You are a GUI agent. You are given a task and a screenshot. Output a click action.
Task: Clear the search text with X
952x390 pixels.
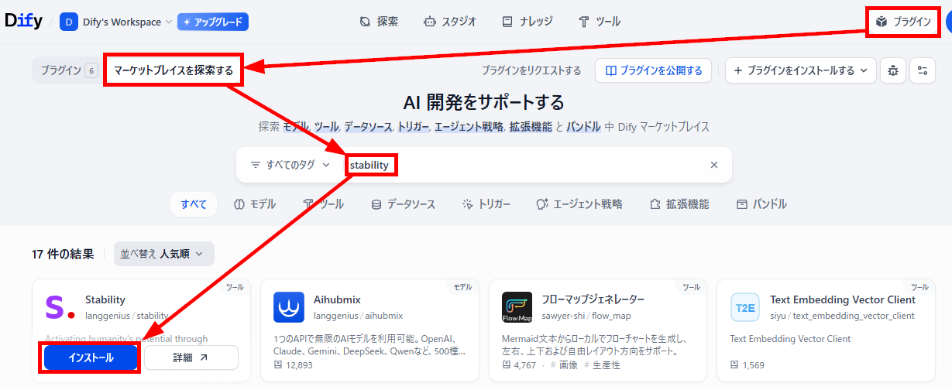coord(714,165)
